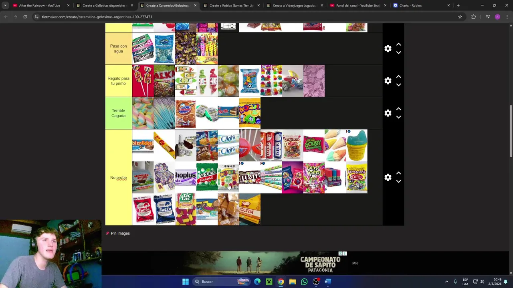The image size is (513, 288).
Task: Move 'Pasa con agua' tier down
Action: (x=398, y=53)
